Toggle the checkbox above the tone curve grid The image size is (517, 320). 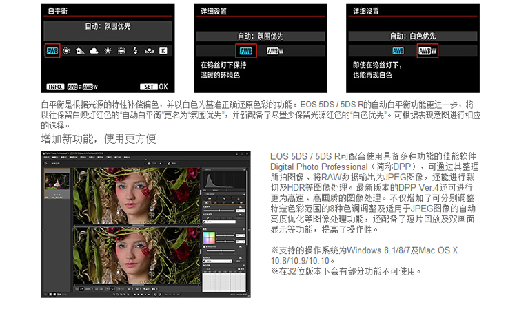(239, 269)
